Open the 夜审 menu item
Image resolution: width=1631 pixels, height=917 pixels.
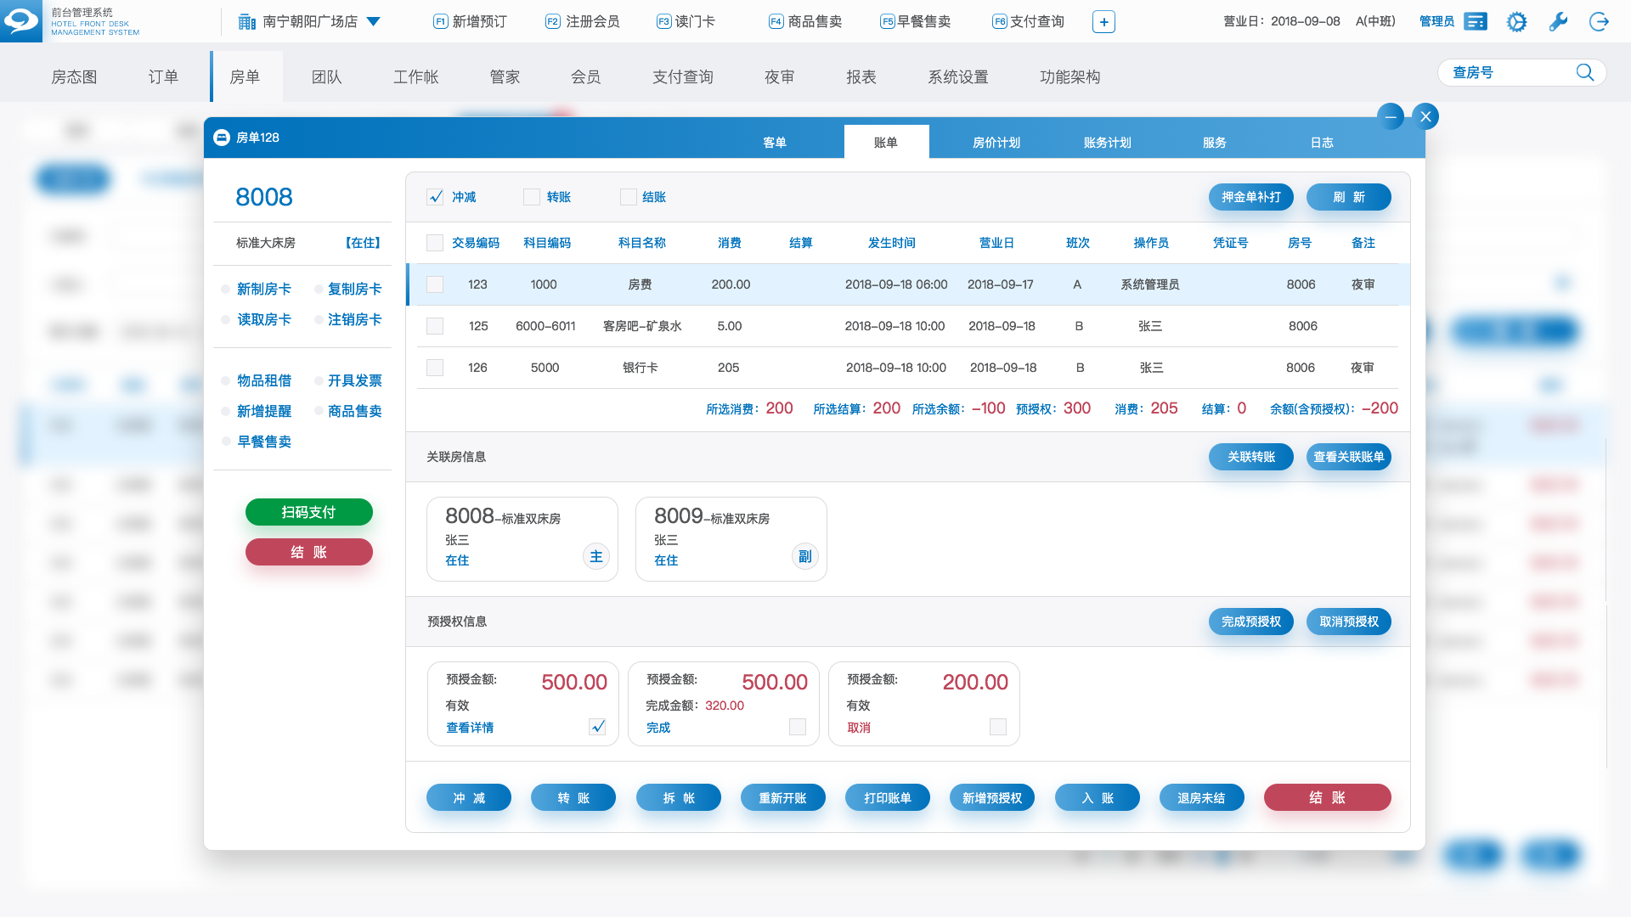[779, 77]
